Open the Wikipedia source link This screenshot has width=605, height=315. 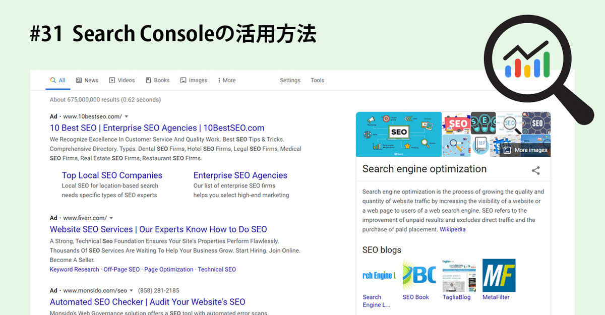click(453, 229)
